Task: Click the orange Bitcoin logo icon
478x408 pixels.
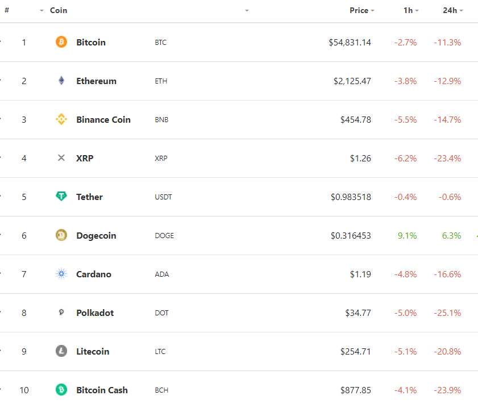Action: point(61,42)
